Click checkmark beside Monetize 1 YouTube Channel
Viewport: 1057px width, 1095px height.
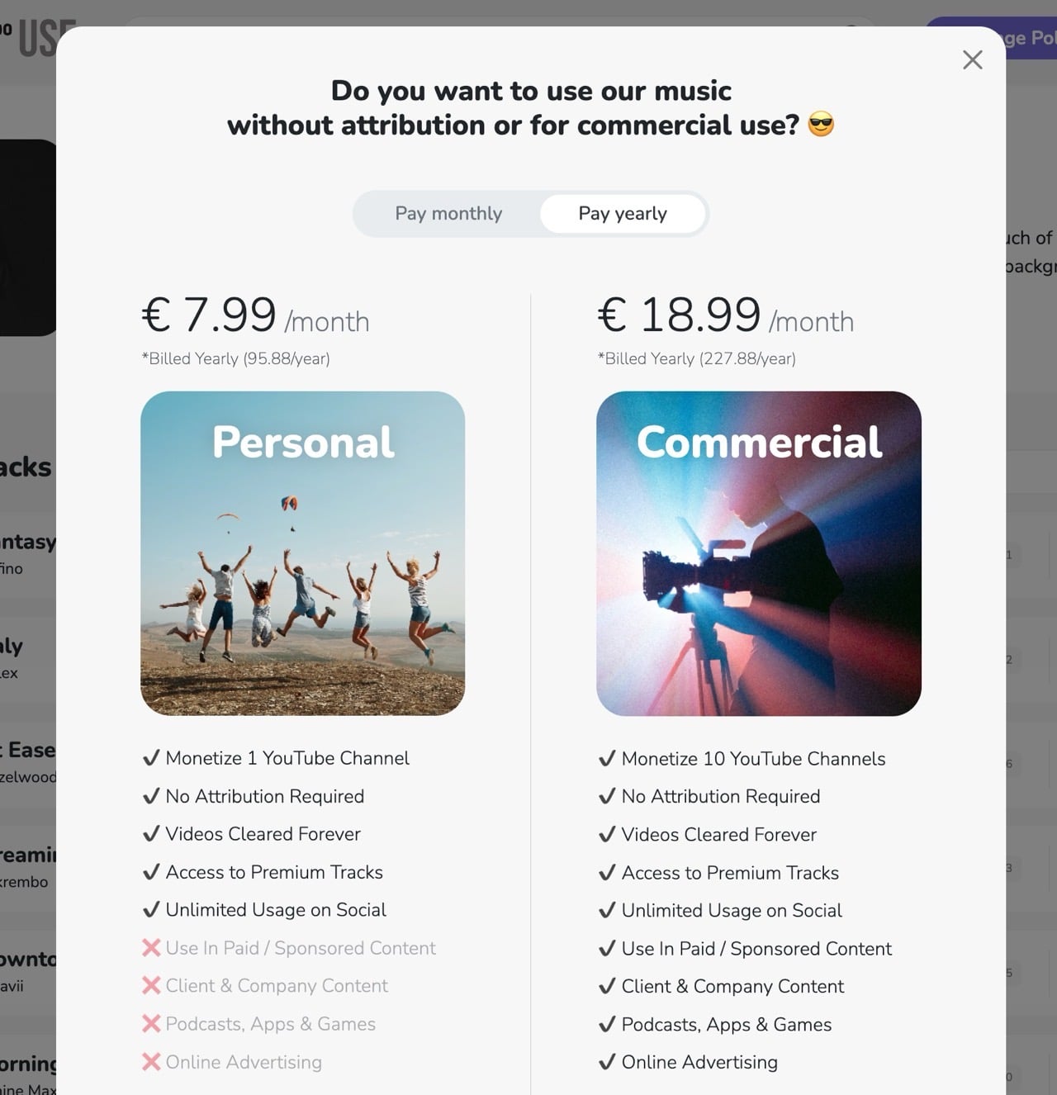tap(151, 758)
